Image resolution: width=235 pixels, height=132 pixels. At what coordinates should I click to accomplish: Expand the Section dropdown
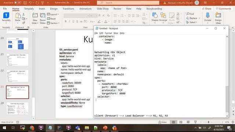53,23
